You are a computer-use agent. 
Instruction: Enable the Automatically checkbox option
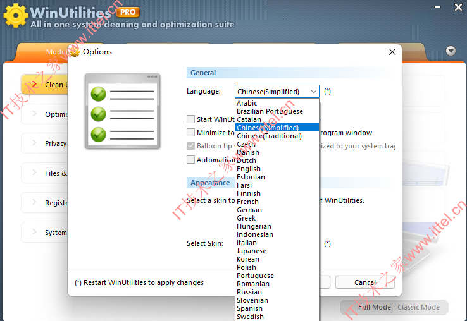click(190, 160)
